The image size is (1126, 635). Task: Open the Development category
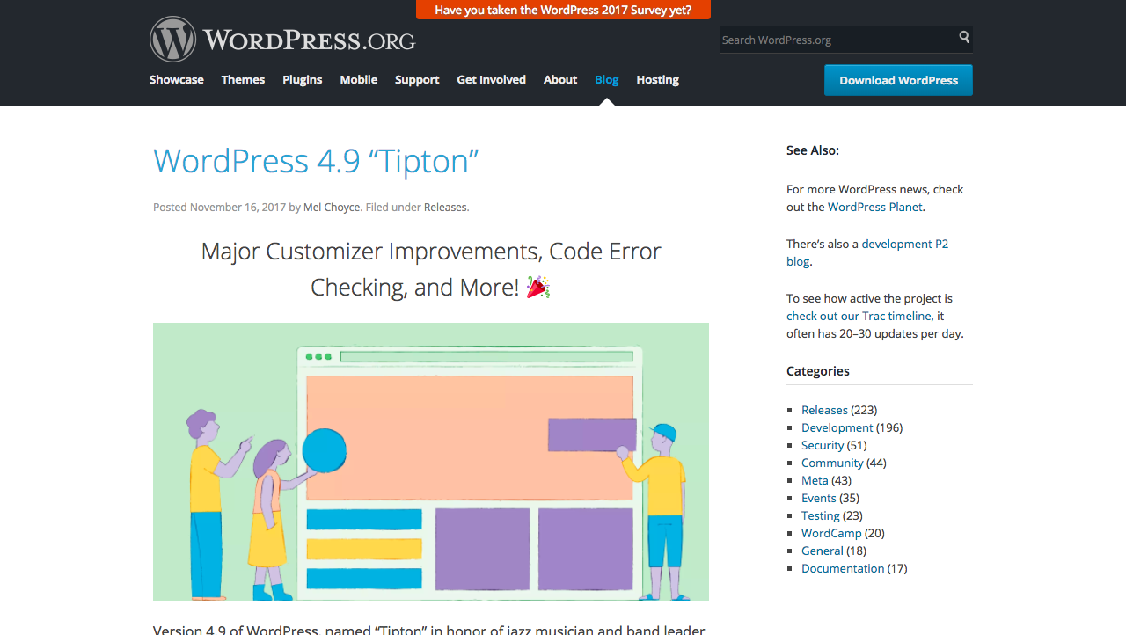point(837,428)
